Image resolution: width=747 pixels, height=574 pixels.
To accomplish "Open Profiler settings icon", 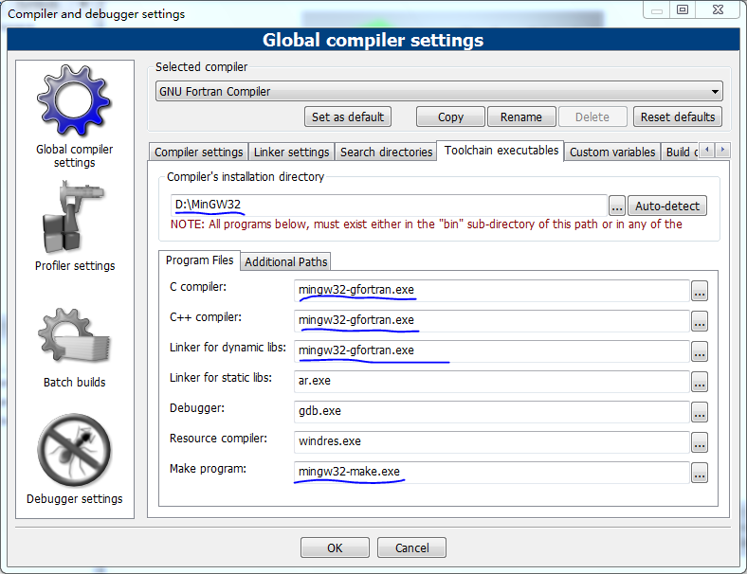I will (x=74, y=217).
